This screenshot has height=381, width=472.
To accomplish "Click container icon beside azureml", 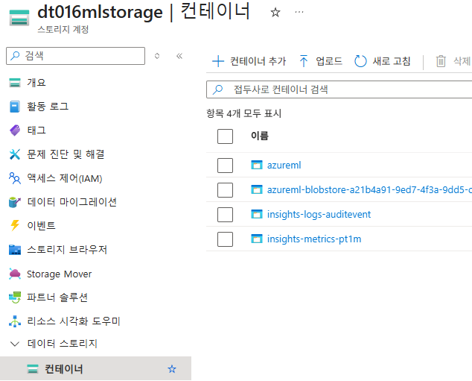I will (256, 165).
